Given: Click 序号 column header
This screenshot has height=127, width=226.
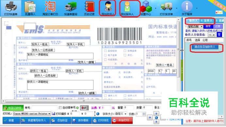Looking at the screenshot, I should [x=189, y=40].
